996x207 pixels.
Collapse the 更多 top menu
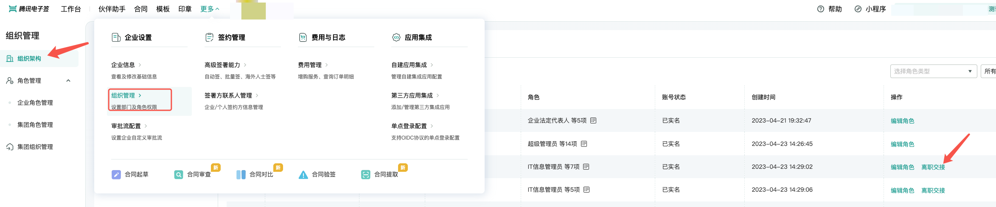[x=210, y=9]
